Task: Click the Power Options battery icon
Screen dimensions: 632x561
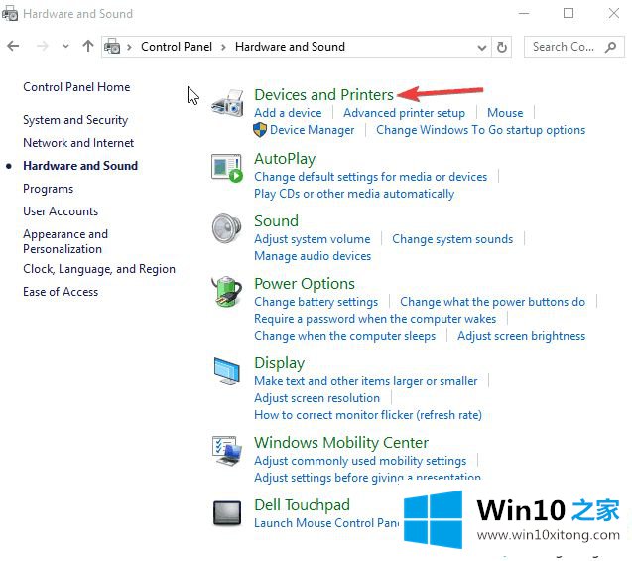Action: [x=227, y=291]
